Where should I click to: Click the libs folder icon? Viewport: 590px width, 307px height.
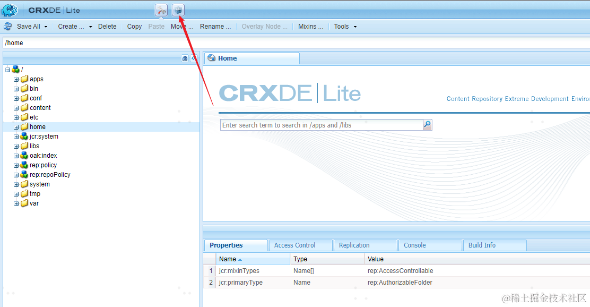(x=24, y=146)
